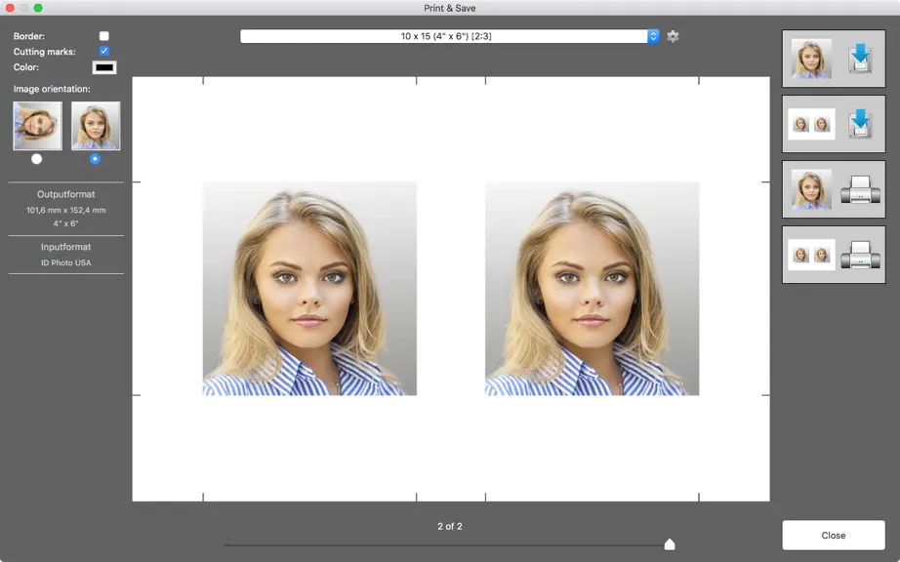Open the black Color swatch picker

(x=104, y=67)
